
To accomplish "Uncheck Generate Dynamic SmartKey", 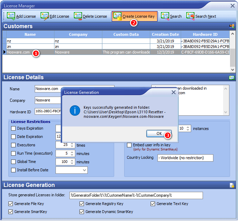I will click(82, 212).
